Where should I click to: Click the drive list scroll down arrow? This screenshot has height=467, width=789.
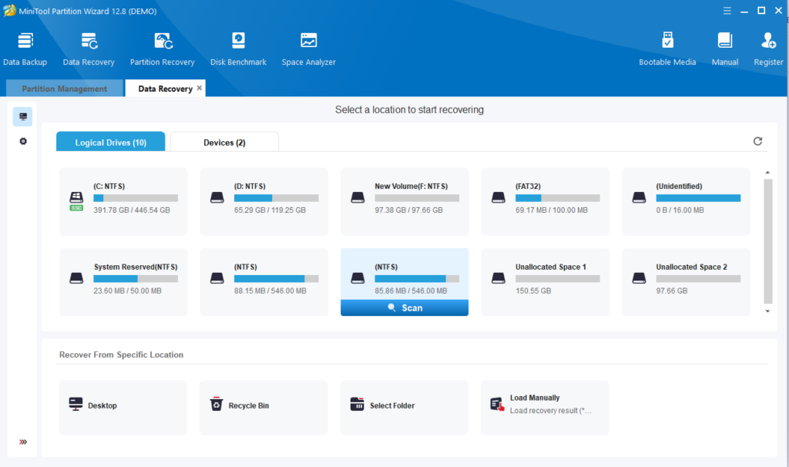click(767, 311)
